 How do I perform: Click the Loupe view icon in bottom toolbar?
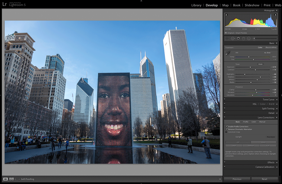[6, 179]
